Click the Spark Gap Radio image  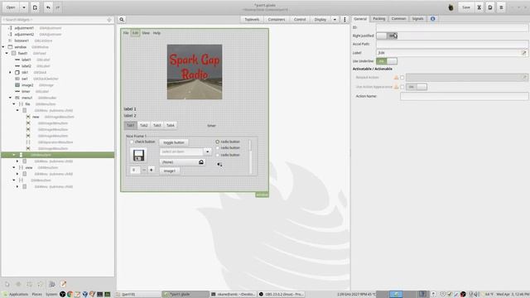195,72
